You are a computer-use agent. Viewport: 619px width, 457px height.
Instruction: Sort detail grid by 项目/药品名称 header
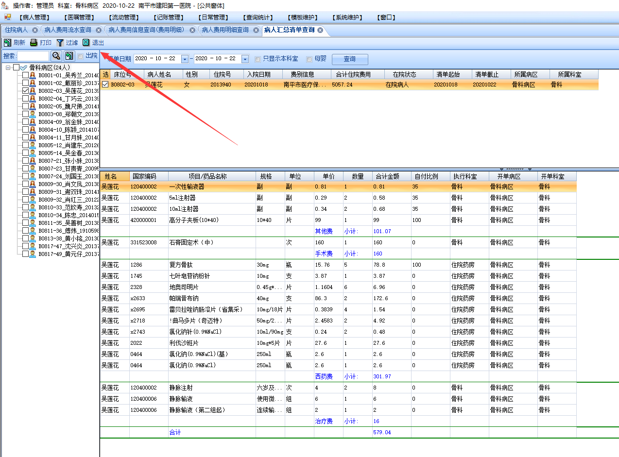click(212, 176)
